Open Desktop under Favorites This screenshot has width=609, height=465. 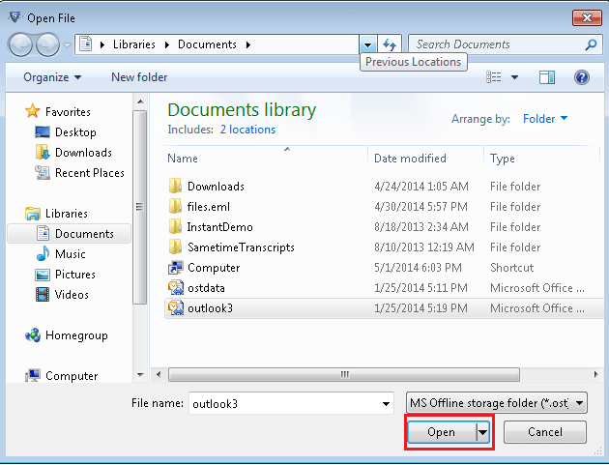click(75, 132)
